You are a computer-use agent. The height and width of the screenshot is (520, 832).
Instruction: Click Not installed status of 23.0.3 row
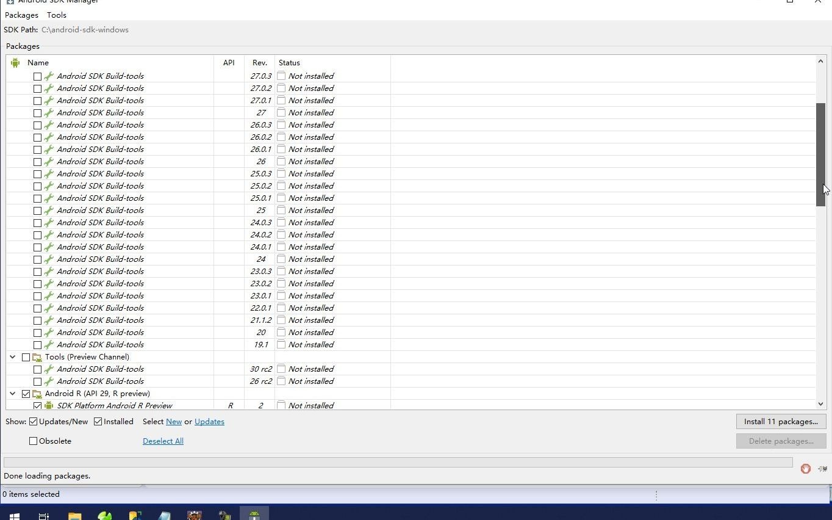311,272
